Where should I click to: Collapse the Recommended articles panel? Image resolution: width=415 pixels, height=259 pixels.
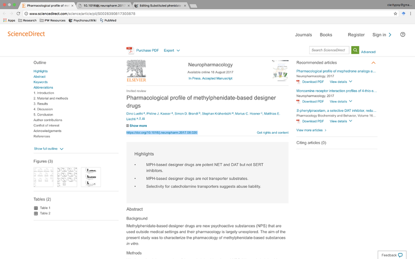[374, 63]
